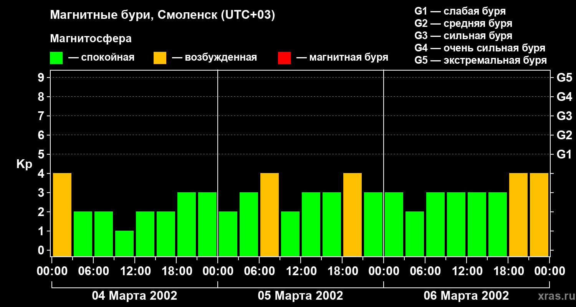Image resolution: width=576 pixels, height=307 pixels.
Task: Click orange bar starting 18:00 on 06 Марта
Action: (518, 215)
